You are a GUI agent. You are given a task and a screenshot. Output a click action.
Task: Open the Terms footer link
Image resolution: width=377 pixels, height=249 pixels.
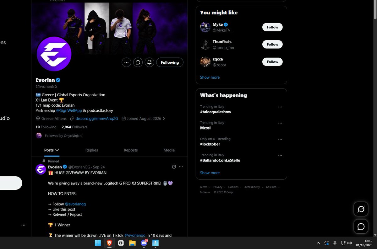tap(204, 187)
